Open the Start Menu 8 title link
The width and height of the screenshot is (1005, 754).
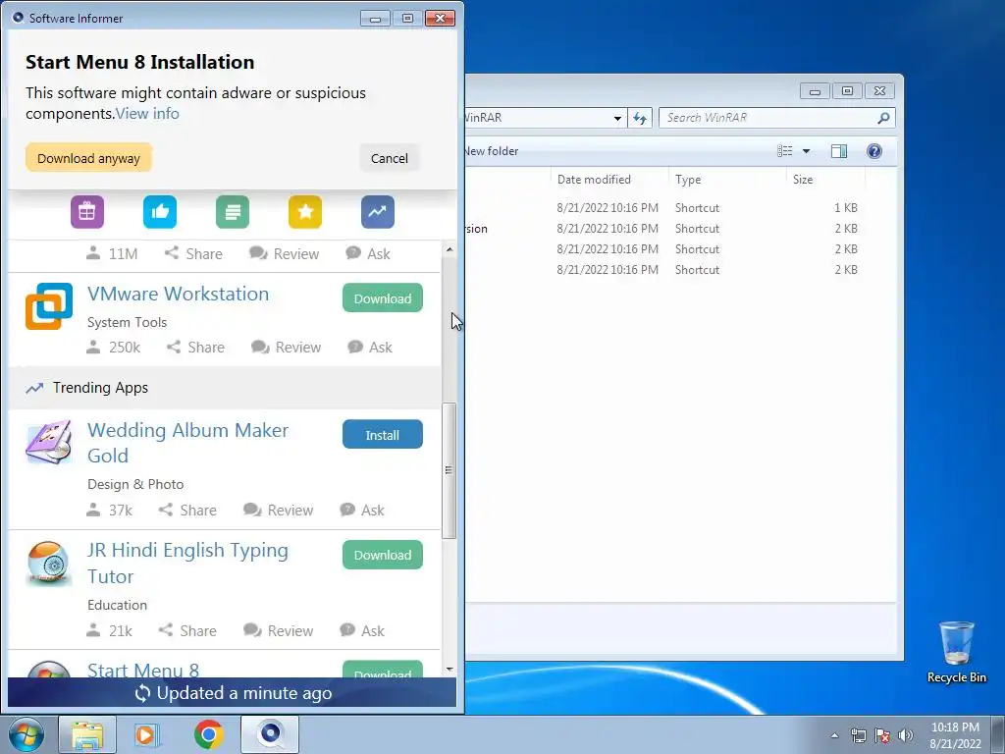pyautogui.click(x=143, y=670)
